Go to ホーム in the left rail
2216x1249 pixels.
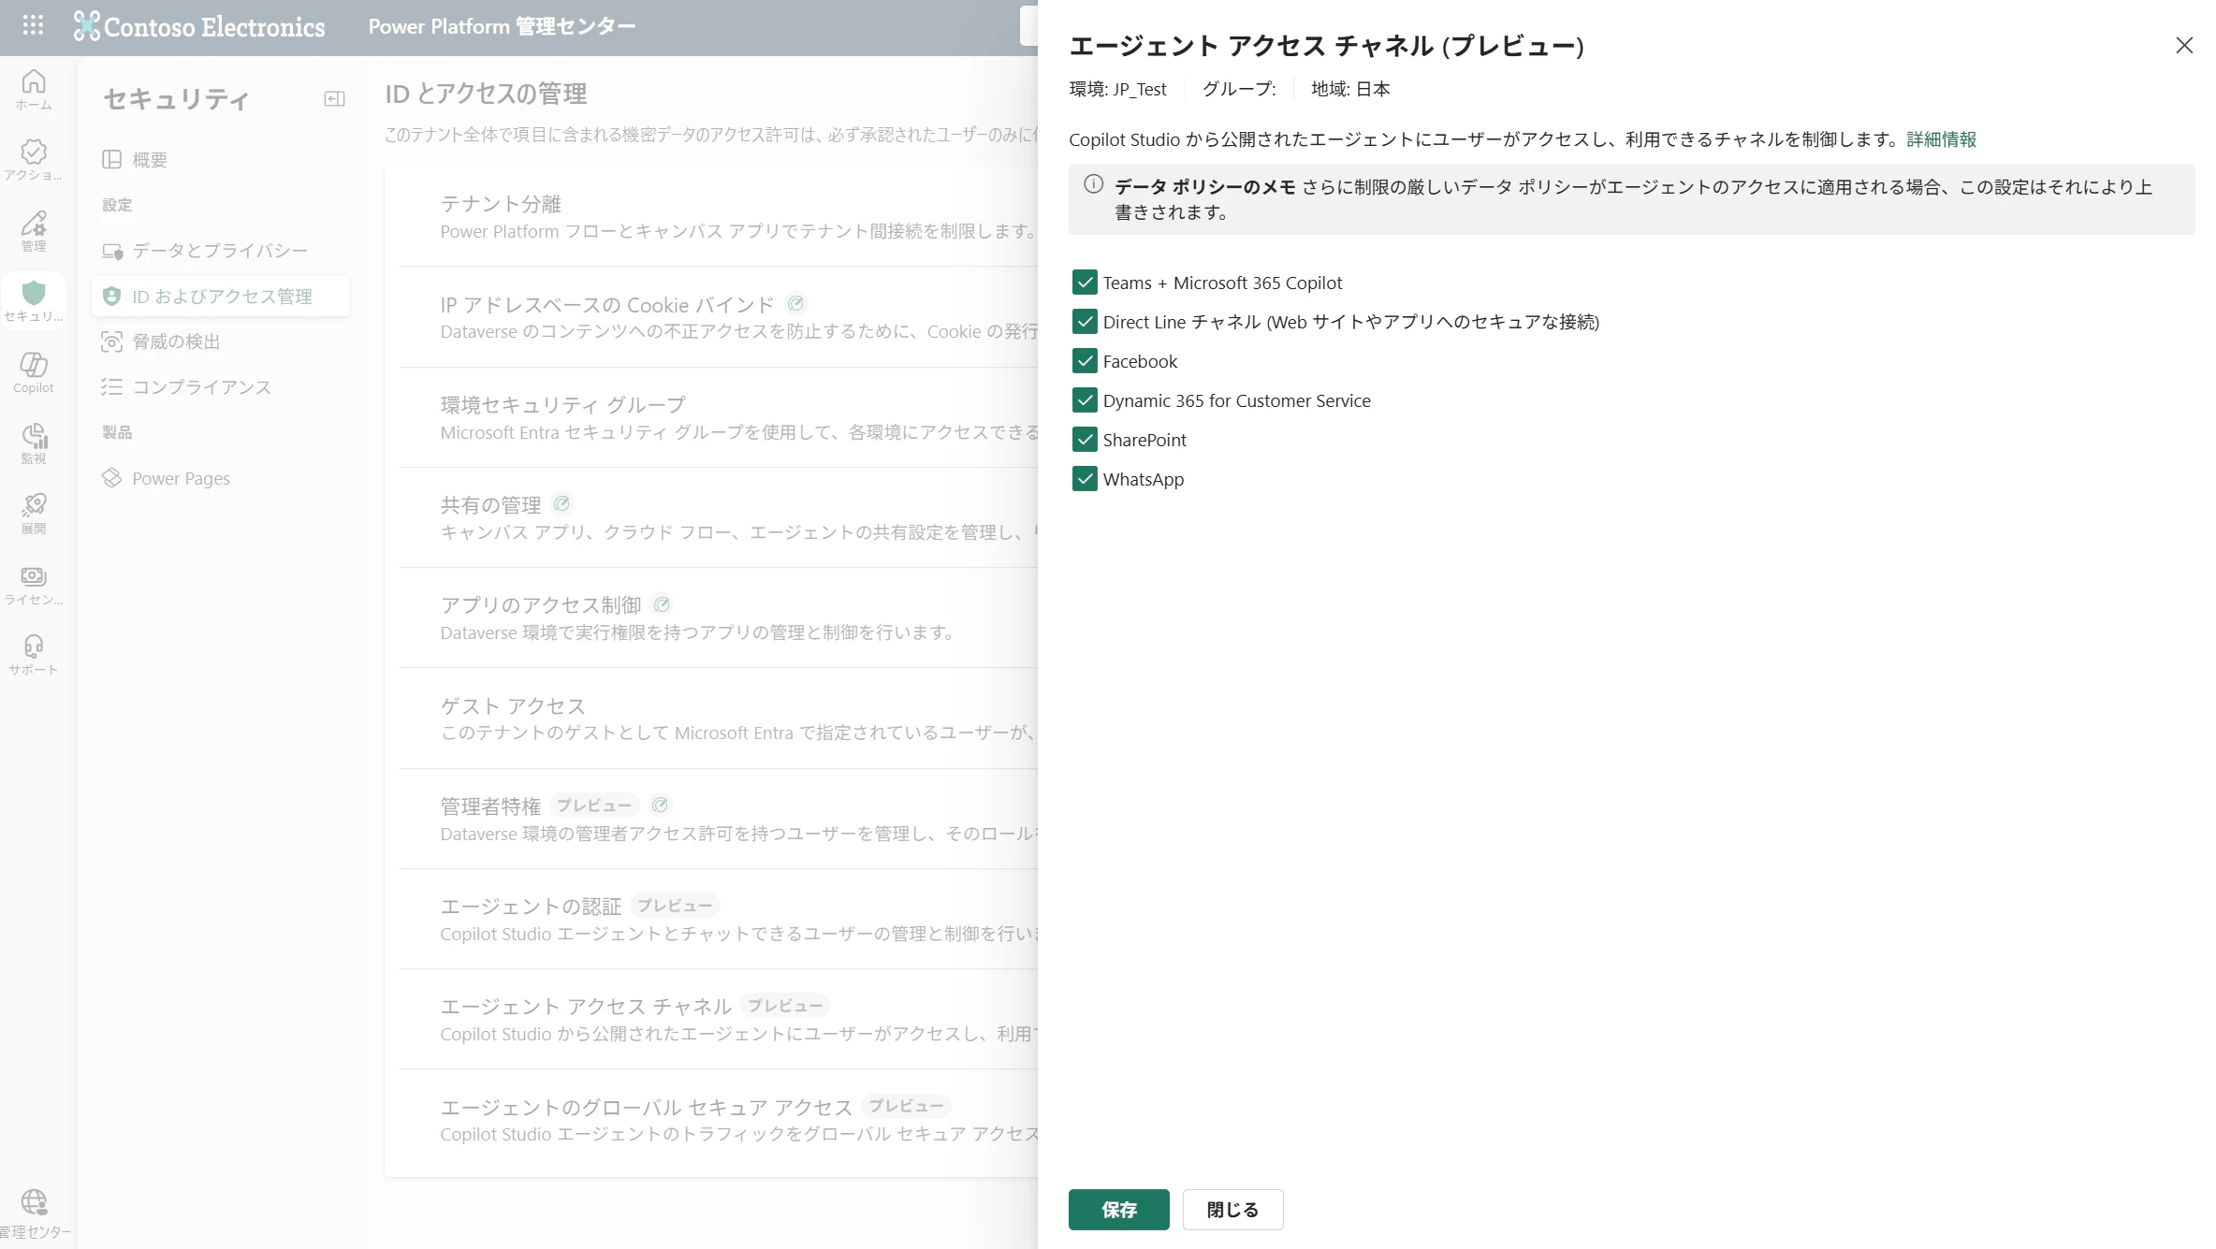[34, 91]
